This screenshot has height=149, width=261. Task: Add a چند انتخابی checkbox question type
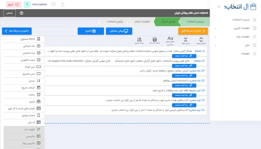(x=22, y=53)
